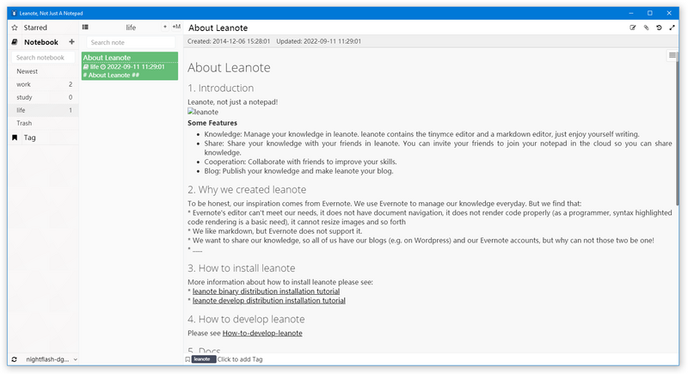Click the Created date text
This screenshot has height=374, width=688.
(229, 41)
